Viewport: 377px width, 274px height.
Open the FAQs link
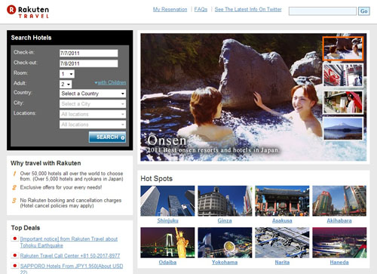click(201, 10)
